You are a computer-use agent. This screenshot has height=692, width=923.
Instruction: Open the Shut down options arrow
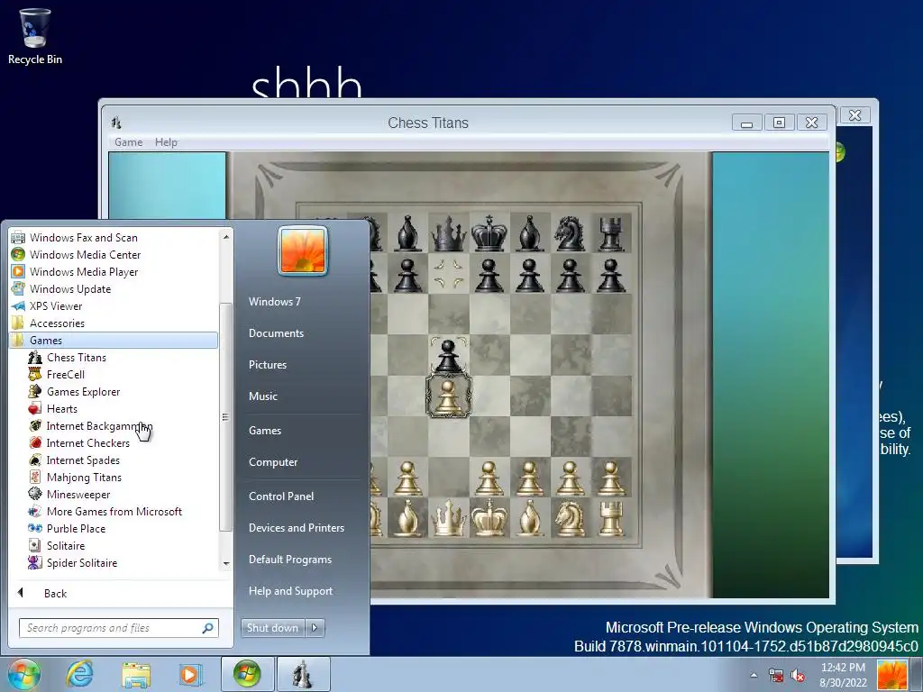pos(315,628)
